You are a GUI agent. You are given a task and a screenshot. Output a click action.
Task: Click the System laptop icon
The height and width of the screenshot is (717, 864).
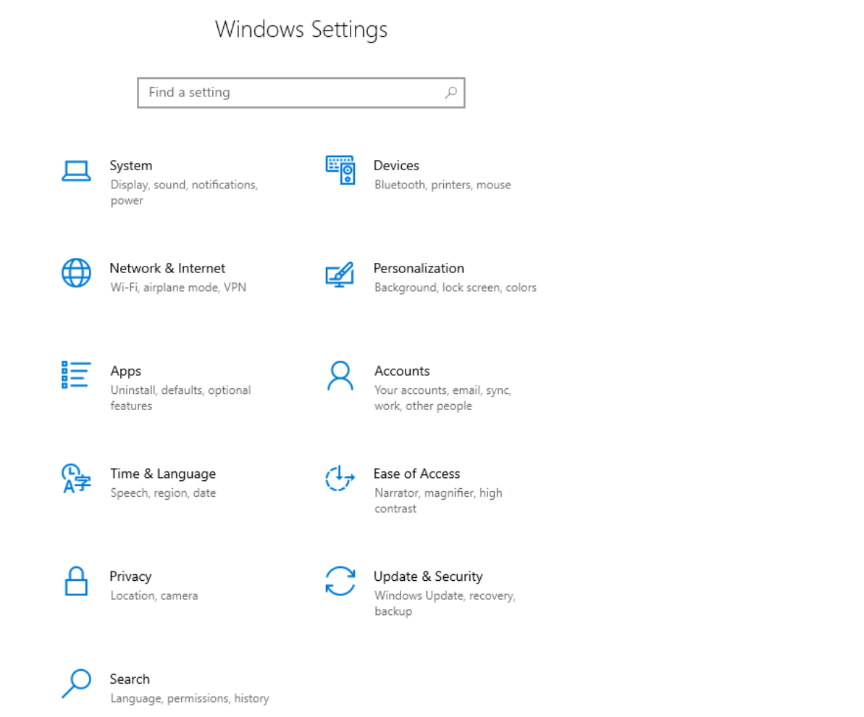pos(76,171)
